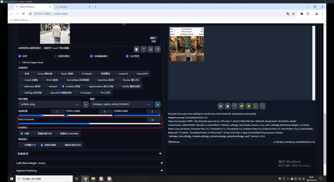
Task: Select Lineart (线稿) control type
Action: point(29,80)
